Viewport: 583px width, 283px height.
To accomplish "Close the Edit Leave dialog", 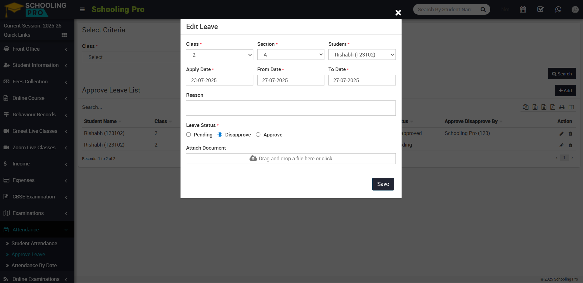I will tap(398, 13).
